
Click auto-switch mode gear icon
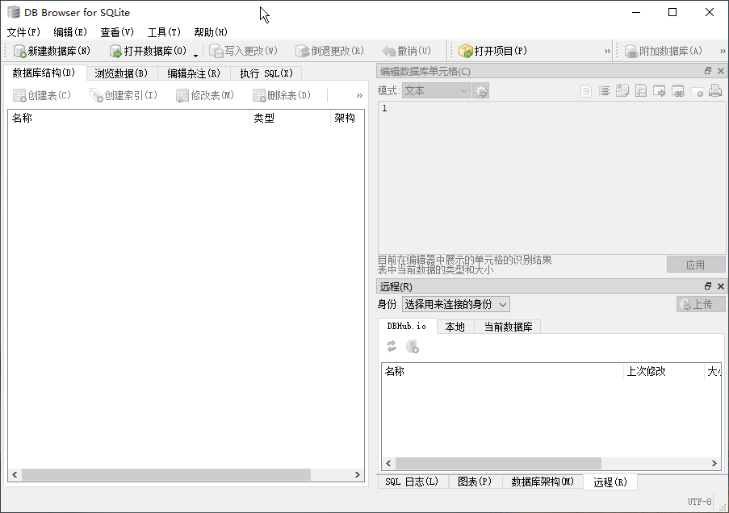tap(480, 90)
